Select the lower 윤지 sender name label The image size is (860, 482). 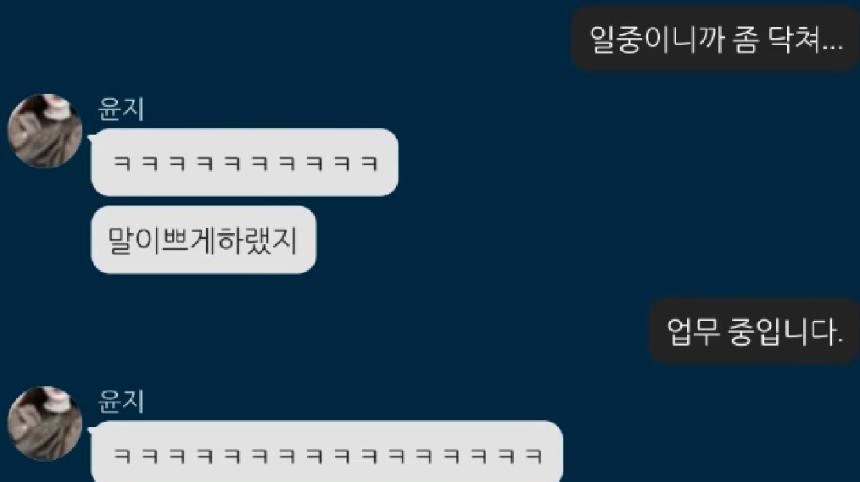(x=120, y=402)
